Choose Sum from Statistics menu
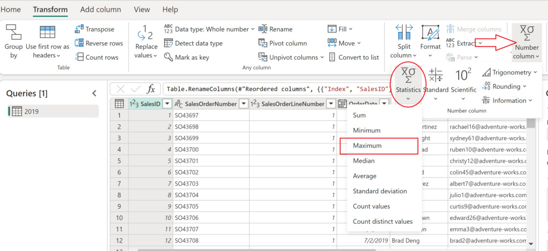This screenshot has height=251, width=548. point(384,116)
